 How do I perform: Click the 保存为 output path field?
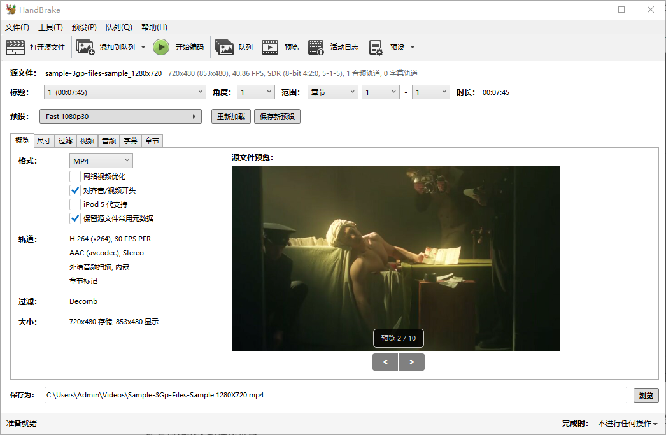click(336, 395)
